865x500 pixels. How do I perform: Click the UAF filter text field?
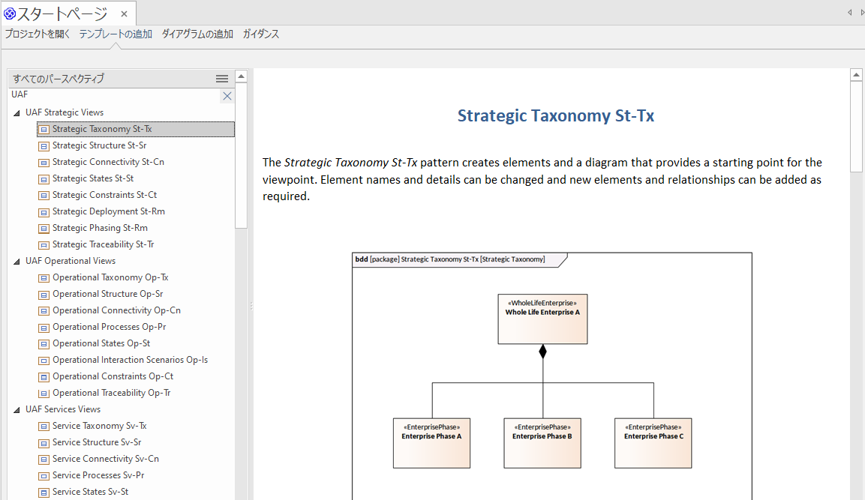pos(116,95)
